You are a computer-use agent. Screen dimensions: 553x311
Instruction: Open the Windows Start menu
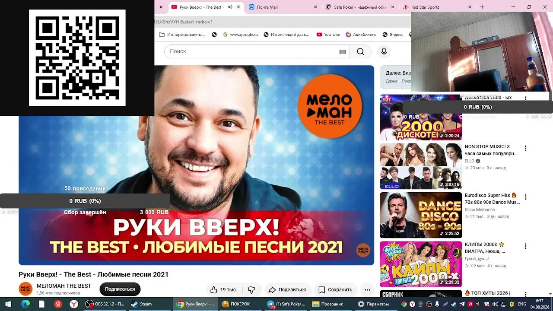click(x=9, y=304)
